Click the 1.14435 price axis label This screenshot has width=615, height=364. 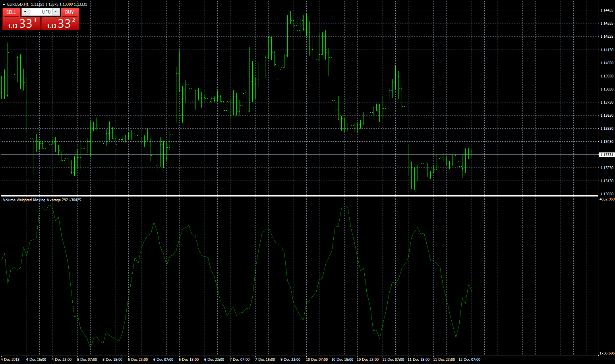(x=607, y=10)
